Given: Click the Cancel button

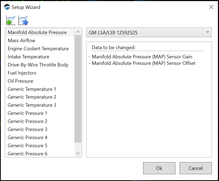Looking at the screenshot, I should [195, 168].
